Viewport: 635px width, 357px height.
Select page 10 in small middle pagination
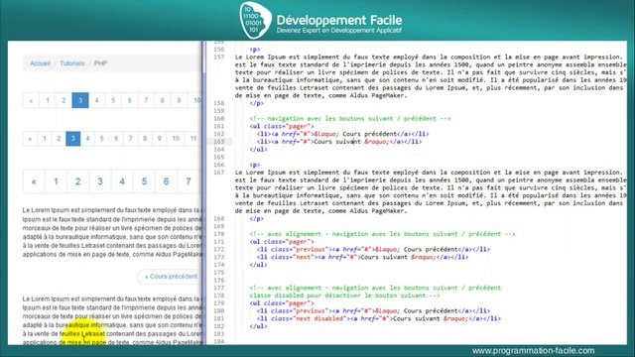pos(176,139)
